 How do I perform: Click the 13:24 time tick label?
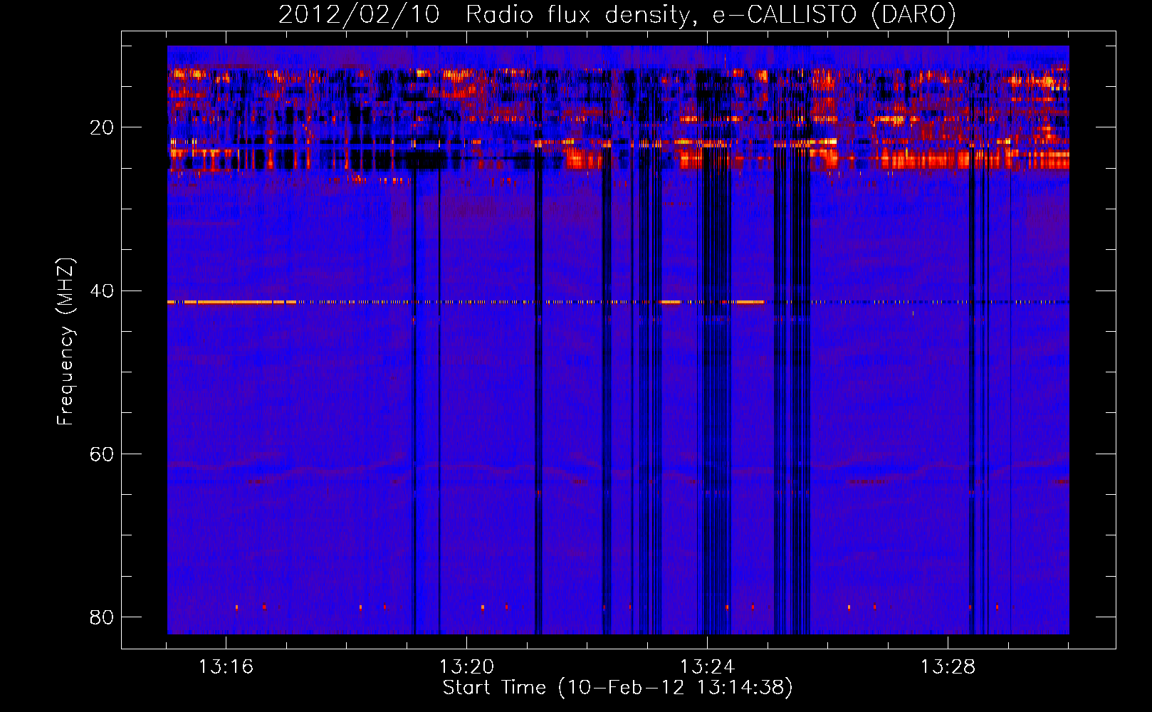pos(707,667)
